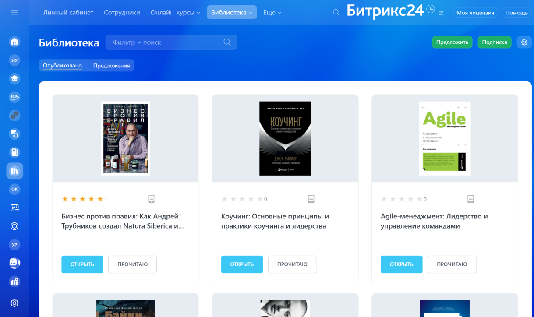
Task: Open Личный кабинет menu item
Action: pos(68,12)
